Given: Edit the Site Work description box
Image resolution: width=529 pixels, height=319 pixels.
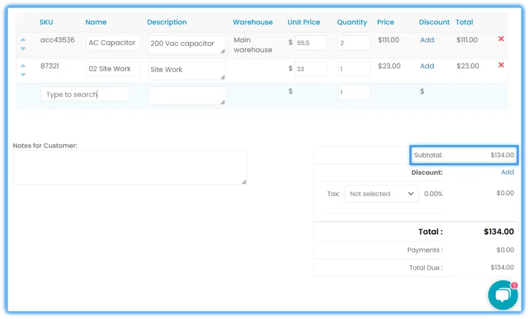Looking at the screenshot, I should [186, 71].
